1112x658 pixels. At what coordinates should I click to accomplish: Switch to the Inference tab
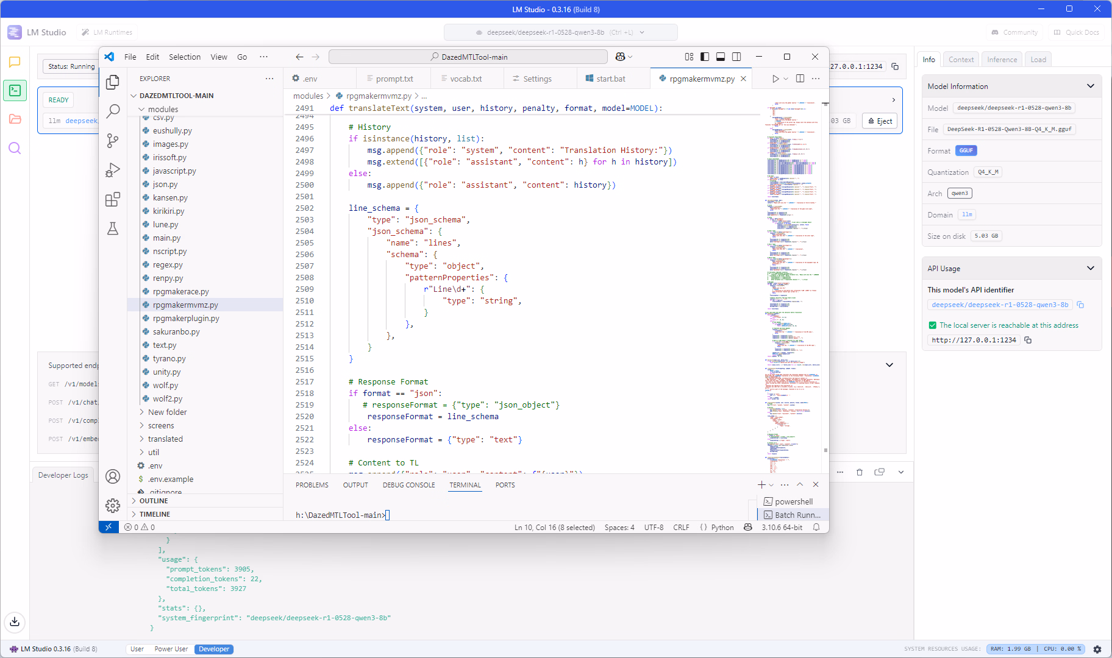point(1002,59)
